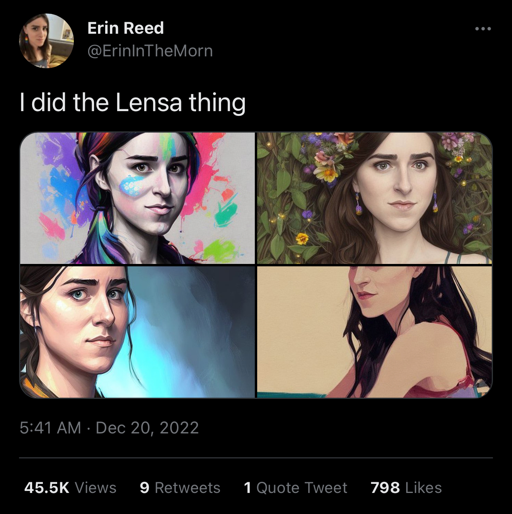Click the Dec 20, 2022 date
The width and height of the screenshot is (512, 514).
(147, 428)
